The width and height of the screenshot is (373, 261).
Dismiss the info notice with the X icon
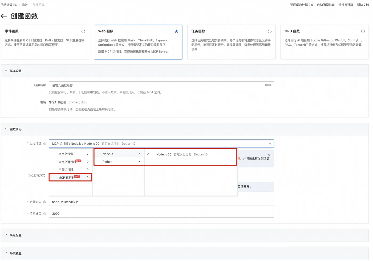(269, 155)
